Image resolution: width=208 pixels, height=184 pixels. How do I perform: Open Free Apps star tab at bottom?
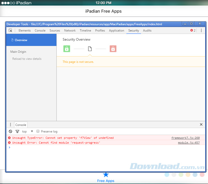[106, 177]
